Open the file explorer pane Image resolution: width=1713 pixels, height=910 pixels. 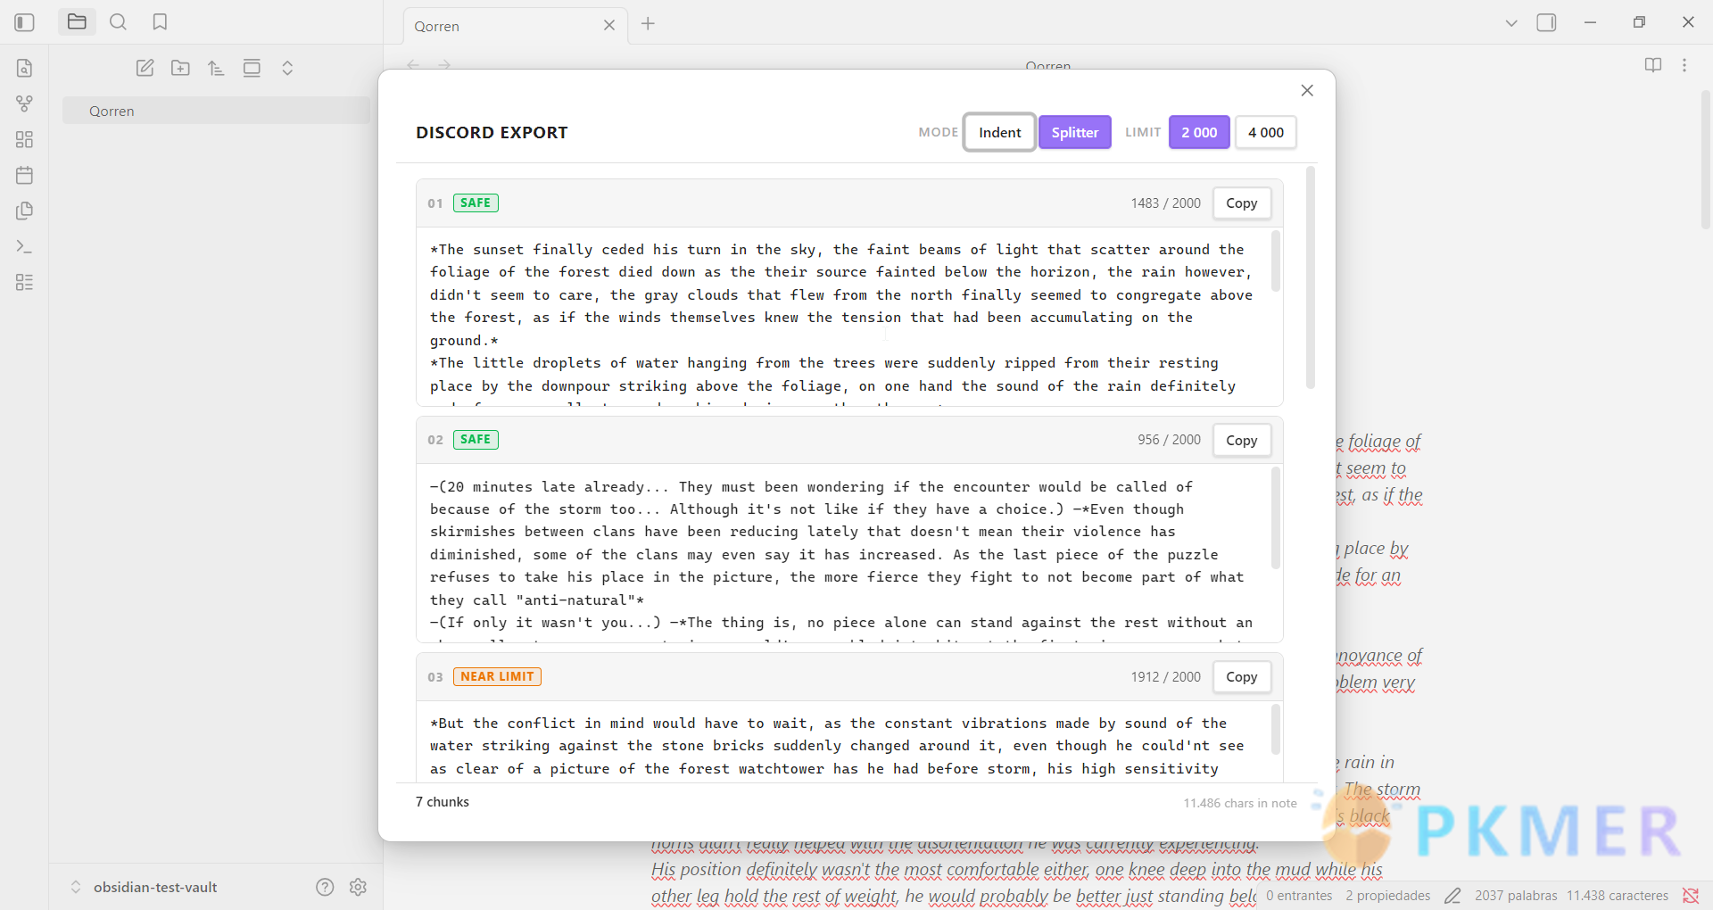point(77,22)
